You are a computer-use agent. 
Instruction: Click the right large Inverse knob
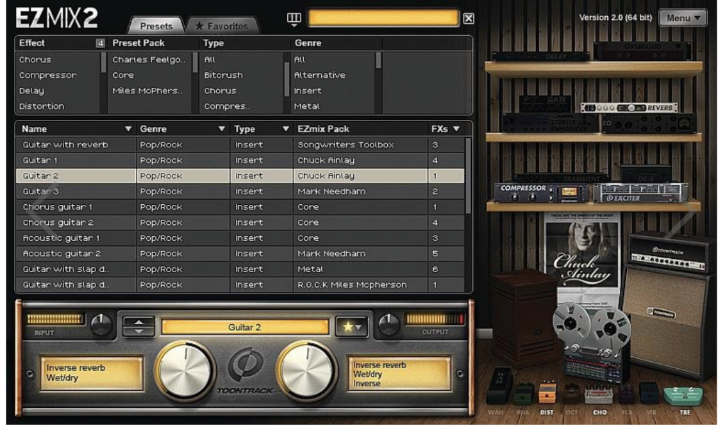pos(306,370)
